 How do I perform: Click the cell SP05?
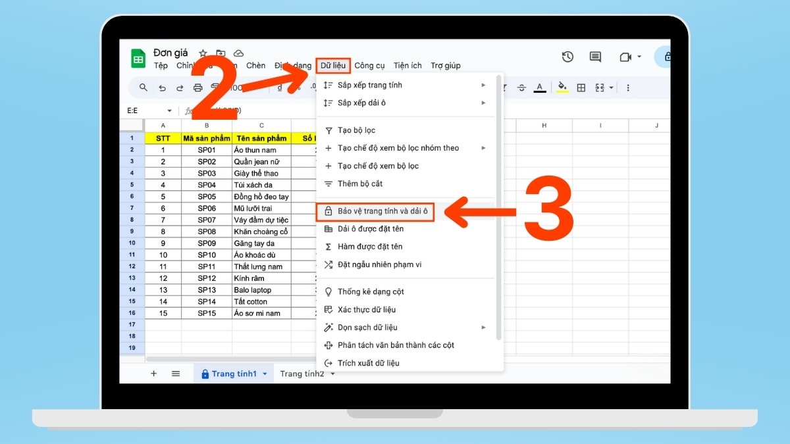click(x=207, y=197)
